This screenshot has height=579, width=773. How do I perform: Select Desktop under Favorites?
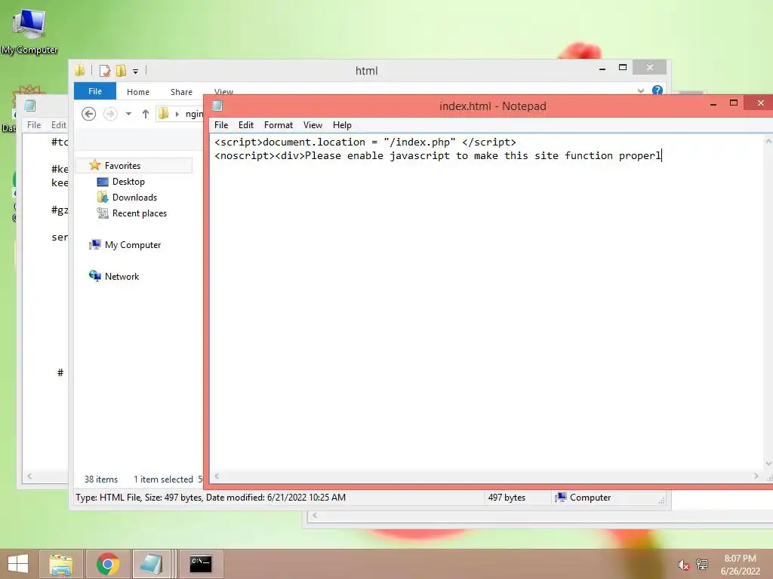tap(128, 182)
